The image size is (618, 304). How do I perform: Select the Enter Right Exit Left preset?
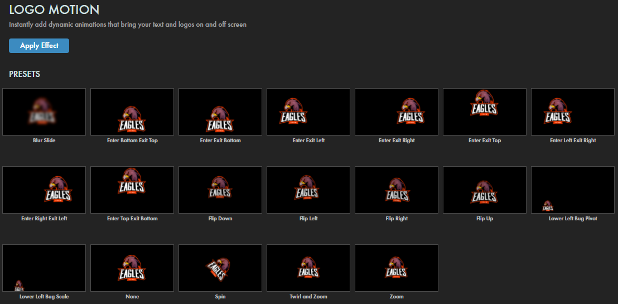[x=44, y=190]
